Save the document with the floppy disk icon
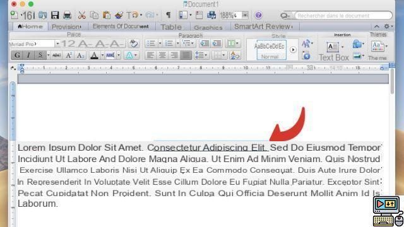404x227 pixels. pos(55,15)
